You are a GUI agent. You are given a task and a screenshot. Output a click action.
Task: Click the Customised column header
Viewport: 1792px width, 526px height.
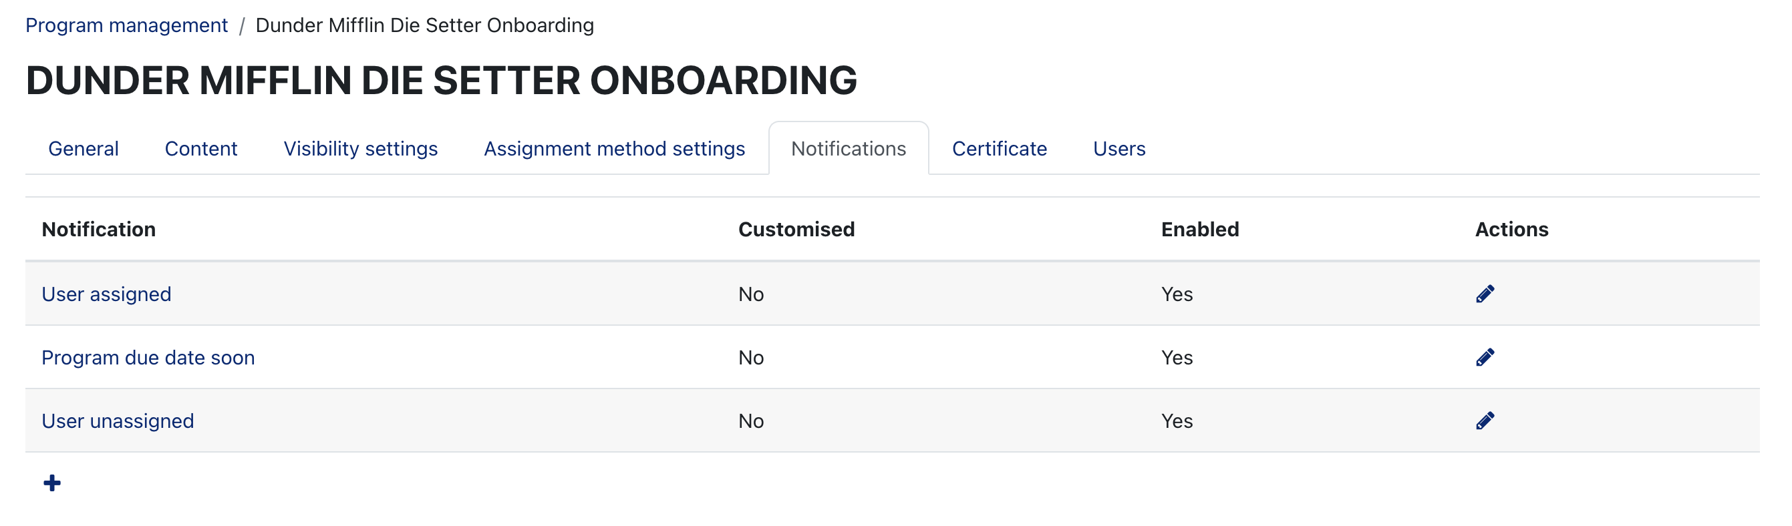(796, 230)
